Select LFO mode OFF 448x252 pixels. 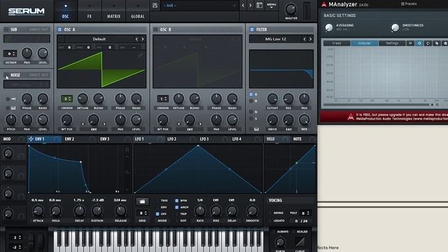157,213
